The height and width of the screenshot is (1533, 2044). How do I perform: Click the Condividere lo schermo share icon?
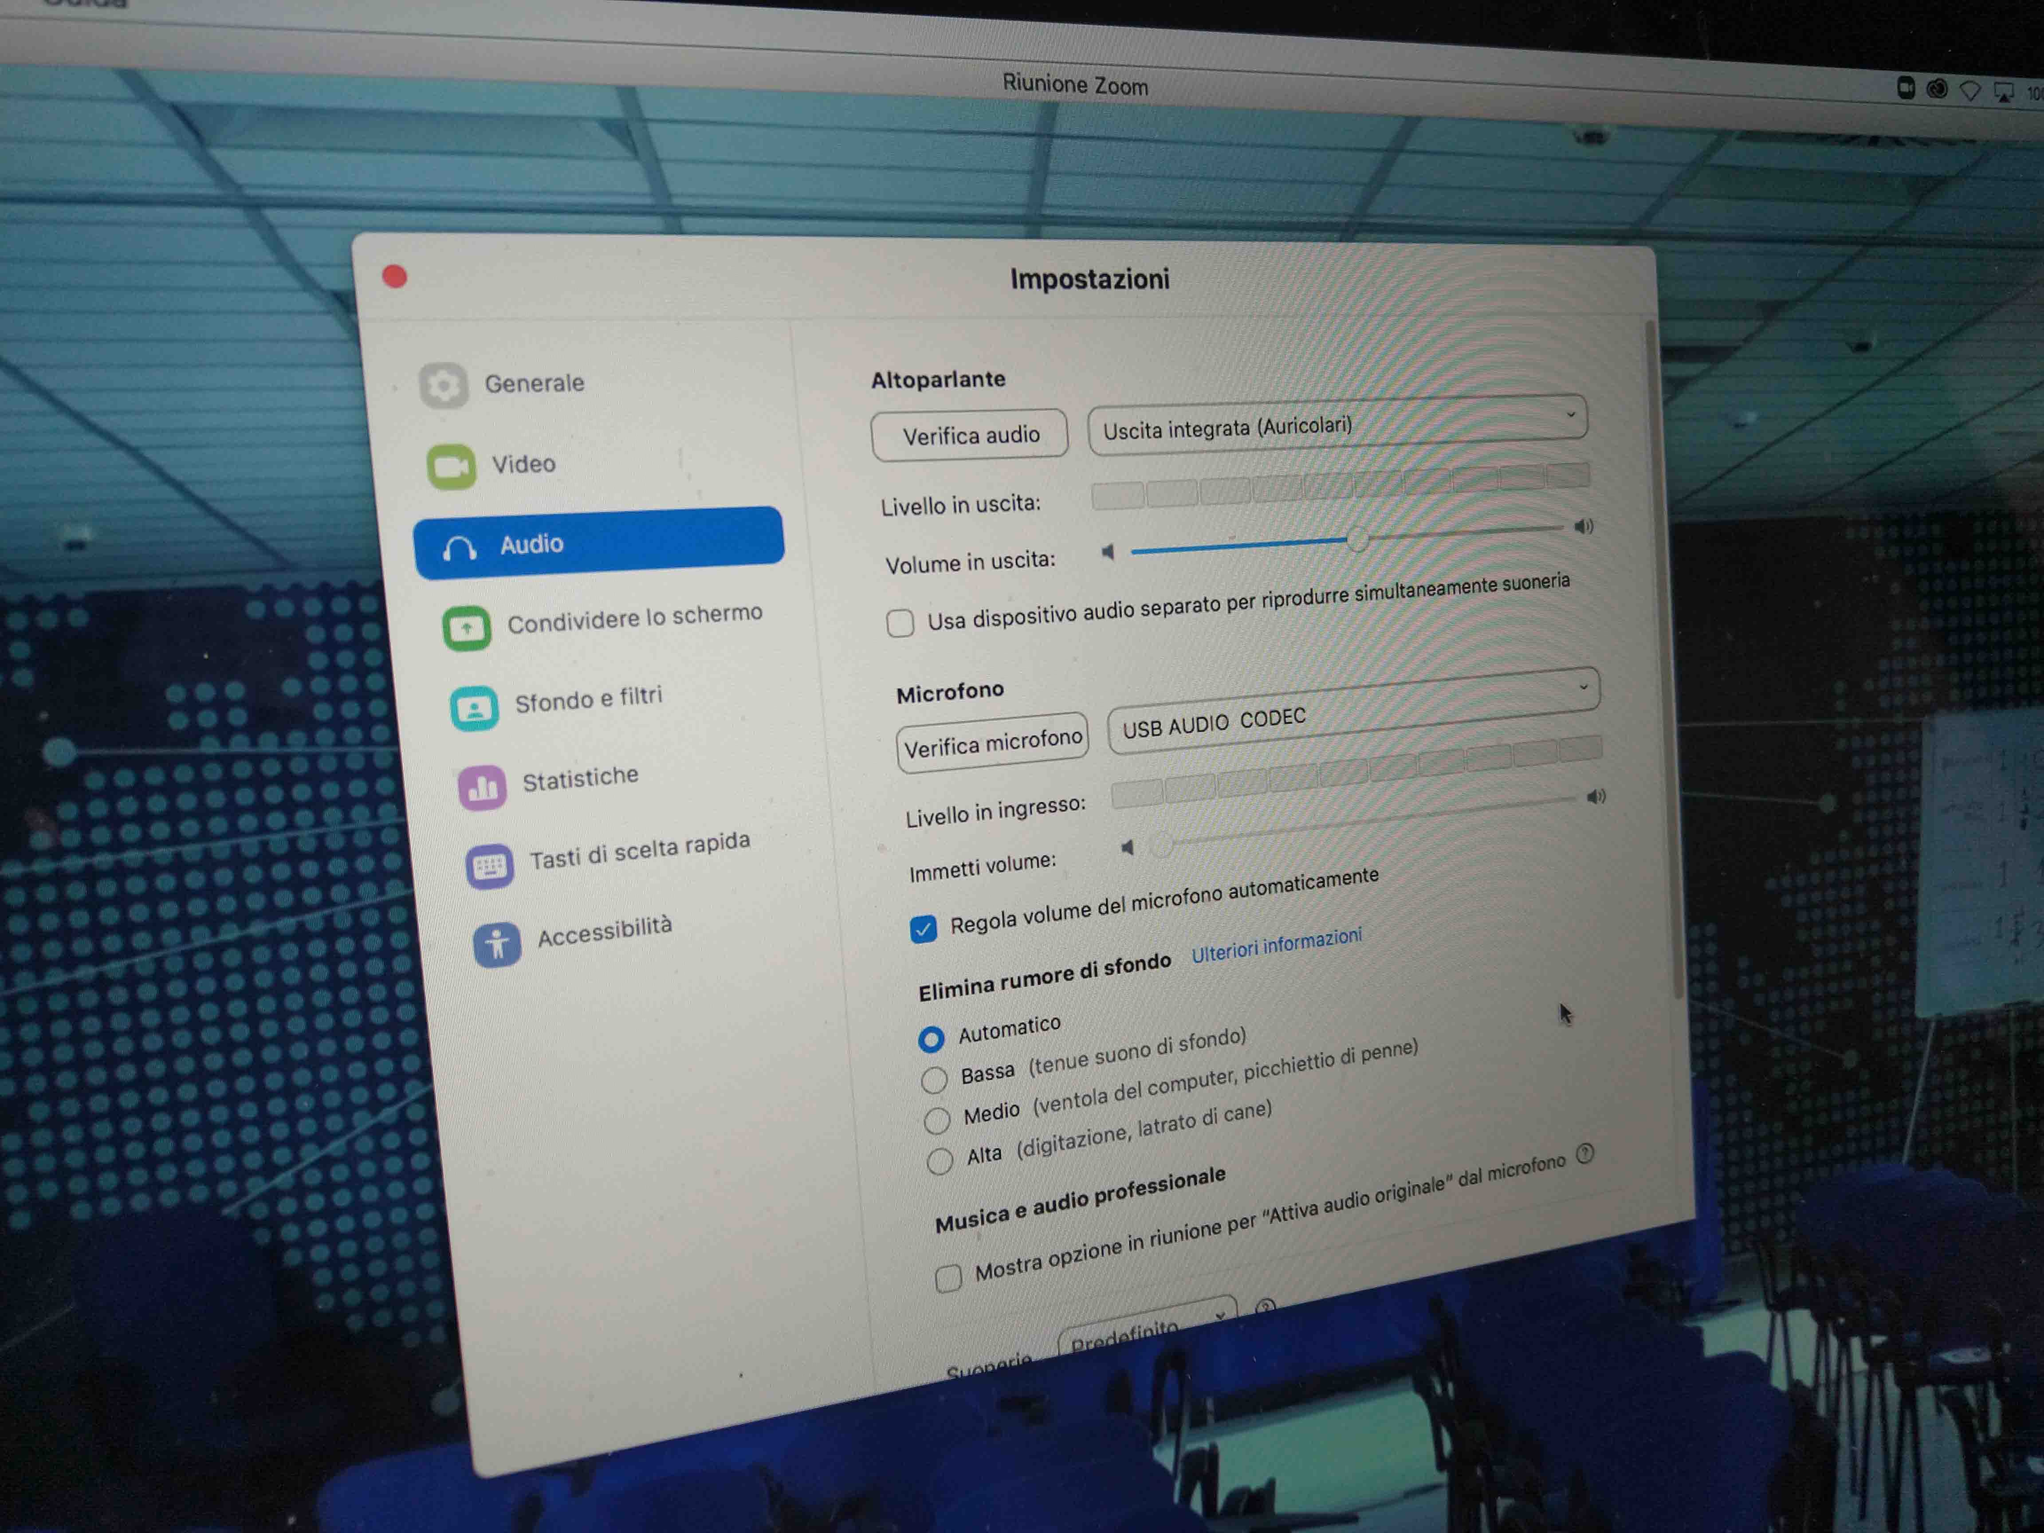click(467, 629)
